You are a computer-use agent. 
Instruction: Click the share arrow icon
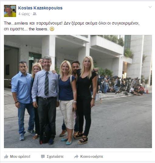[76, 157]
